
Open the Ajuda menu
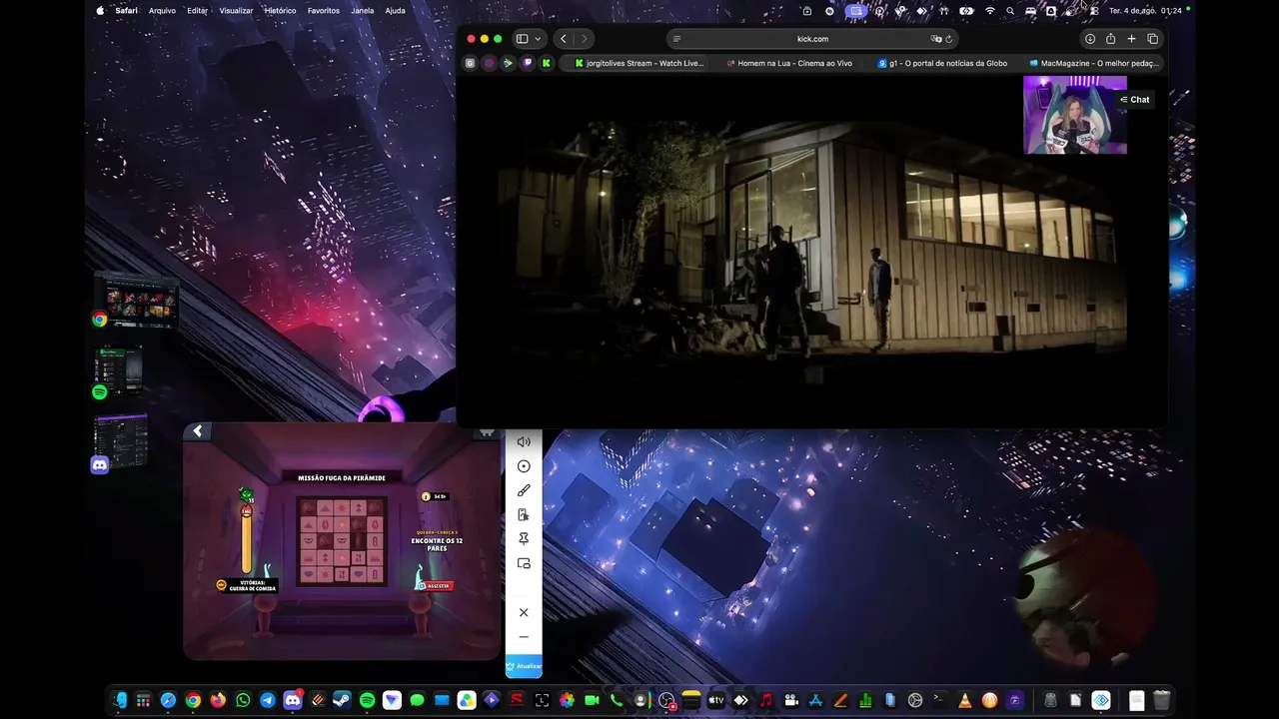[395, 10]
